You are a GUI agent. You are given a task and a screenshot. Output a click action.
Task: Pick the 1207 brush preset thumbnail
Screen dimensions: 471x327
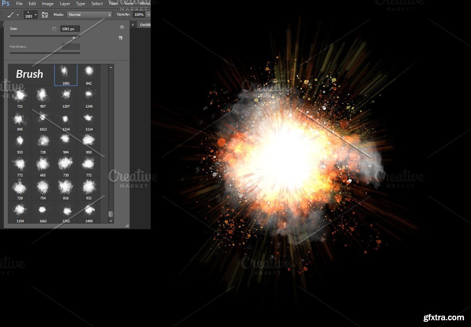[66, 98]
